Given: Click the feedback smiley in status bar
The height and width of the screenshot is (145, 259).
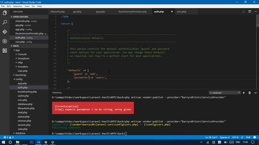Looking at the screenshot, I should tap(255, 137).
